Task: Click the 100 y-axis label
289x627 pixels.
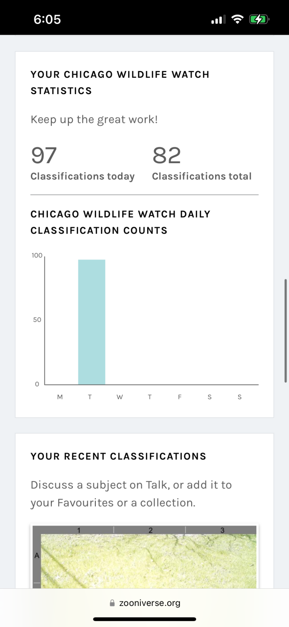Action: tap(37, 256)
